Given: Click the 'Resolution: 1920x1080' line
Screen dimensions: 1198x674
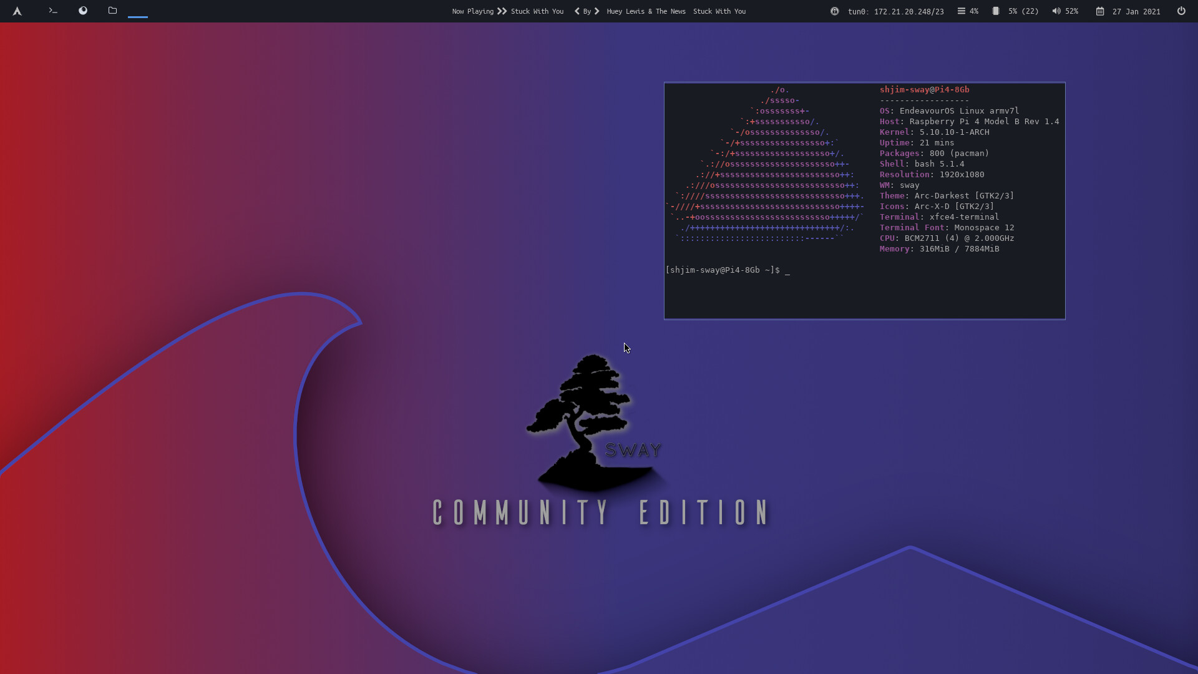Looking at the screenshot, I should click(932, 175).
